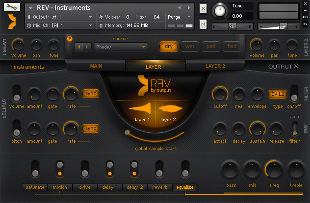The width and height of the screenshot is (310, 203).
Task: Click the global sample start slider handle
Action: click(x=127, y=132)
